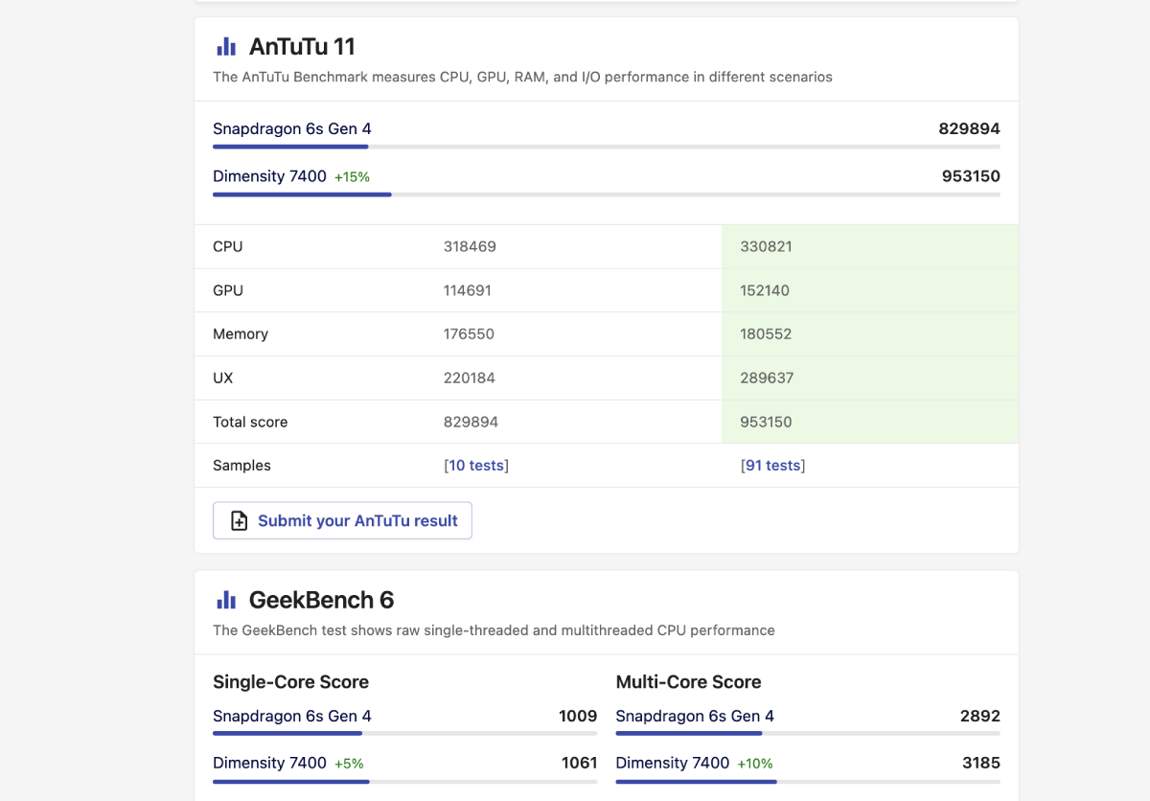This screenshot has height=801, width=1150.
Task: Click the Total score 829894 table cell
Action: [x=471, y=423]
